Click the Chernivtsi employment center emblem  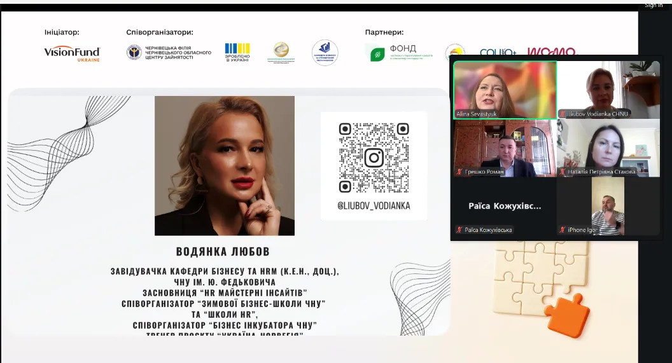[134, 52]
